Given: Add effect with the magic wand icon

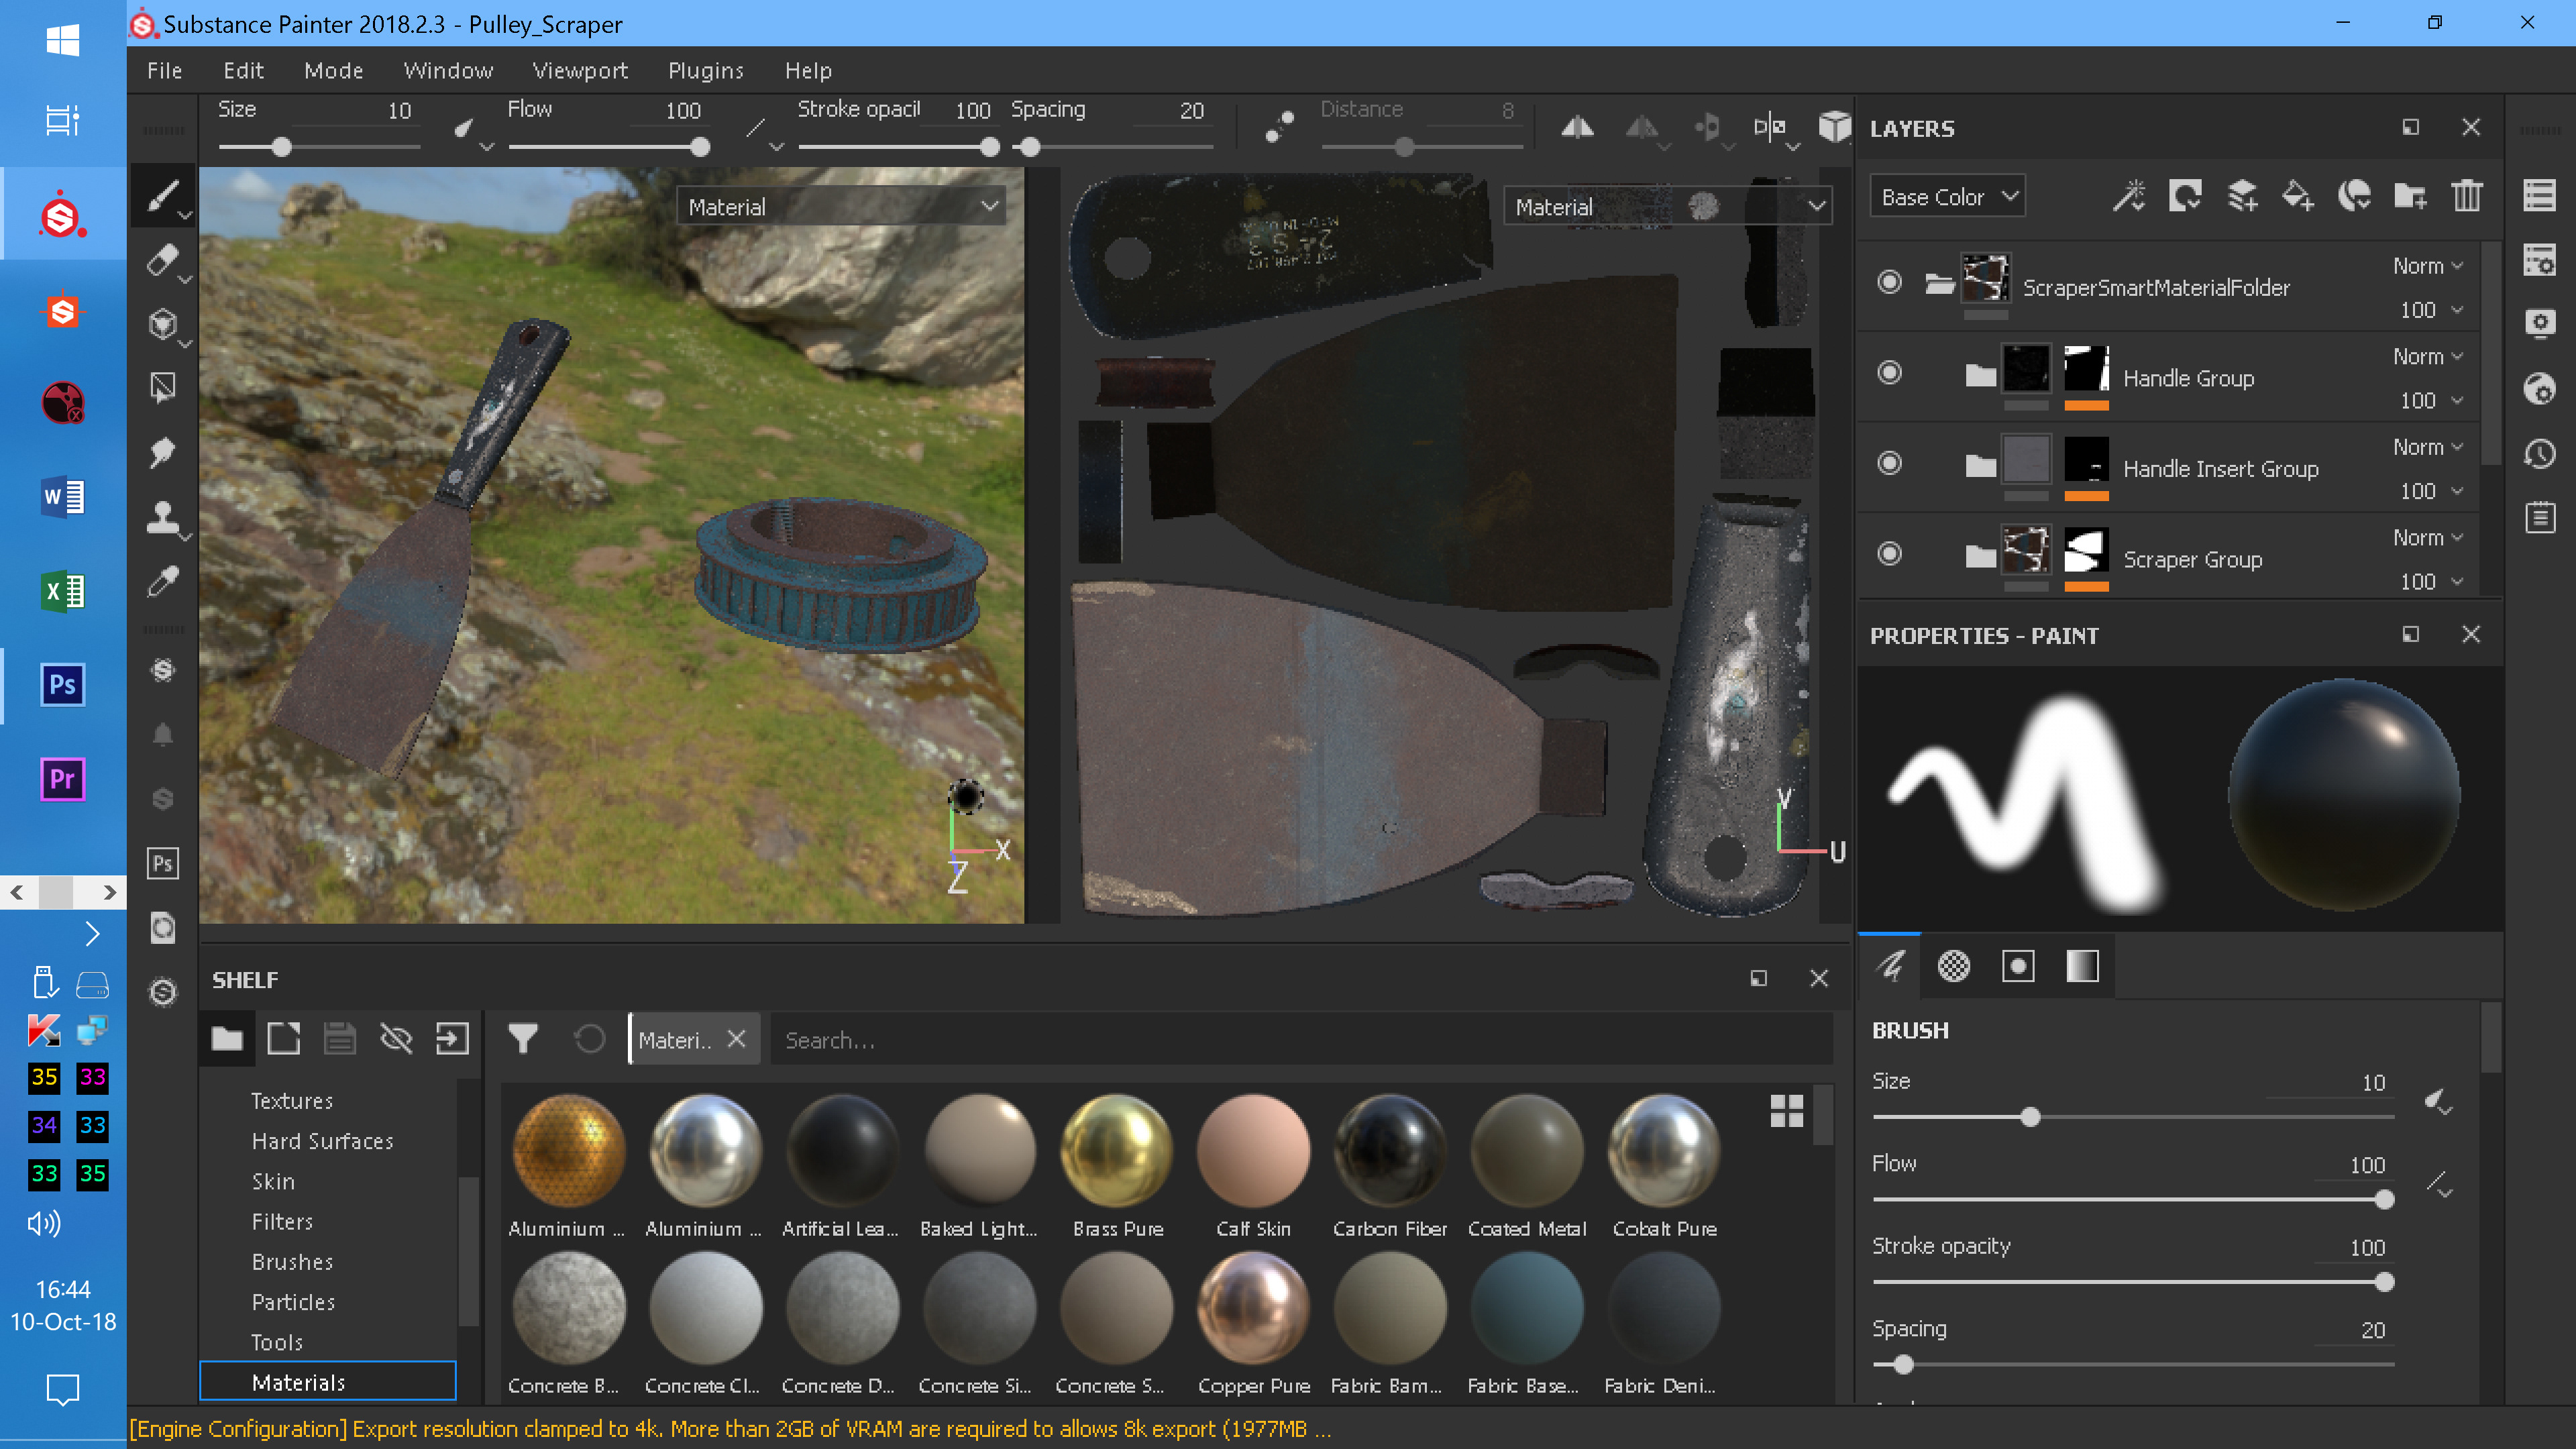Looking at the screenshot, I should pyautogui.click(x=2129, y=196).
